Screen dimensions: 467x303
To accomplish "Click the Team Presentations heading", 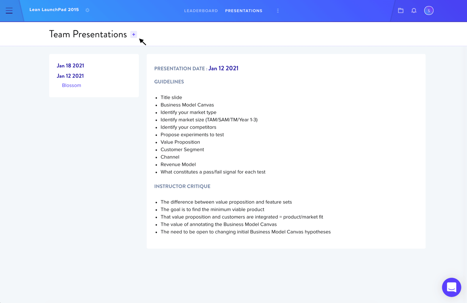I will pos(88,34).
